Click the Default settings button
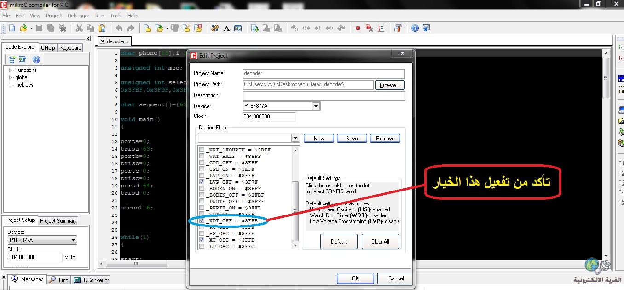 [x=339, y=241]
